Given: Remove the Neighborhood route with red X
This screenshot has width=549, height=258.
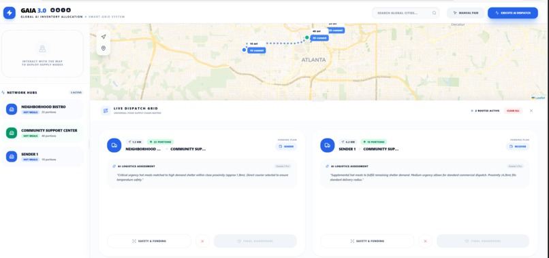Looking at the screenshot, I should 202,241.
